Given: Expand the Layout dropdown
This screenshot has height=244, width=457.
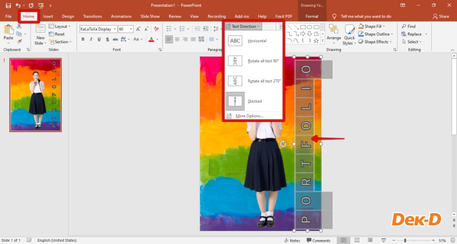Looking at the screenshot, I should pos(62,26).
